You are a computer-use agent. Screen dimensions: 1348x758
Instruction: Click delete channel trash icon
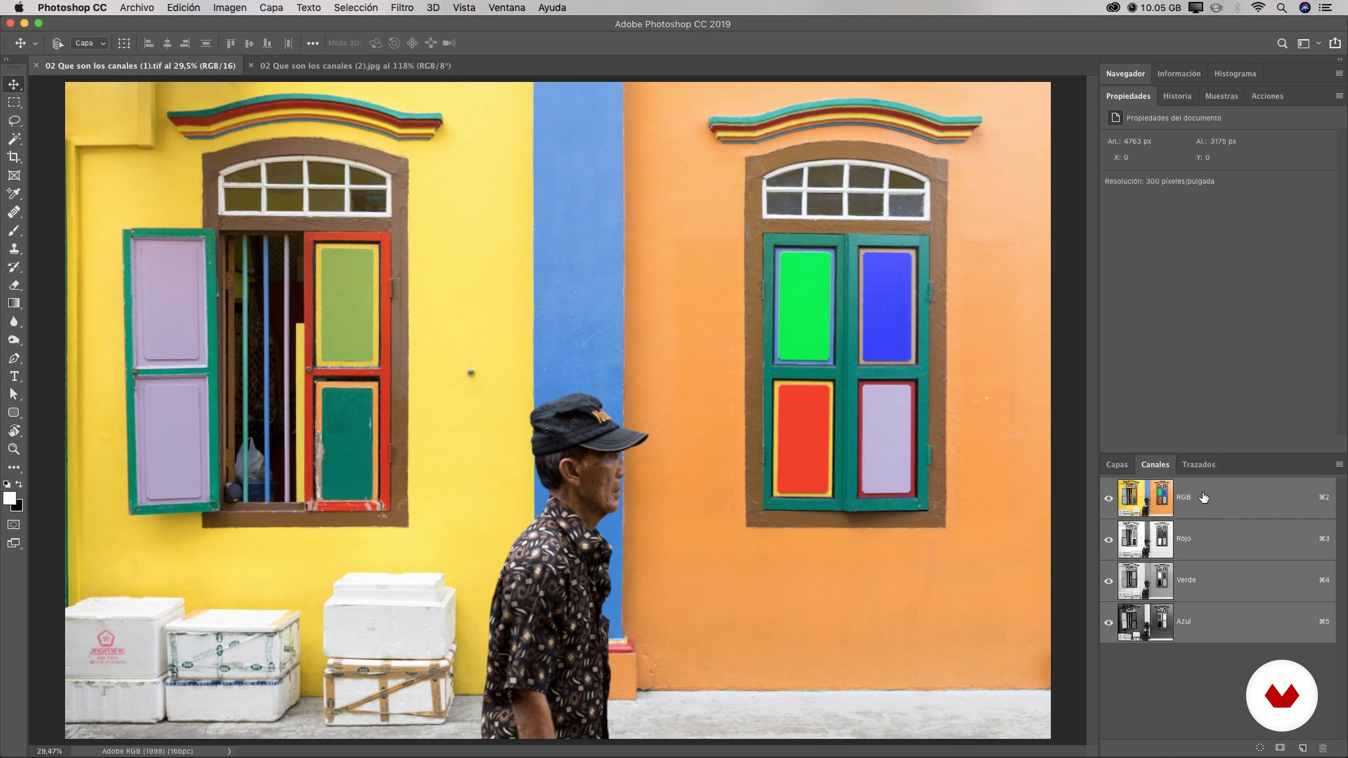click(x=1323, y=748)
